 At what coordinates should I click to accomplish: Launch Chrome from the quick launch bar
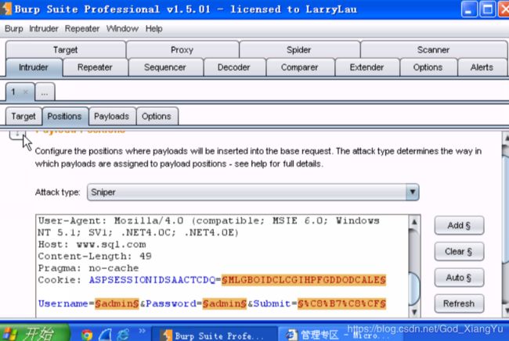point(87,335)
